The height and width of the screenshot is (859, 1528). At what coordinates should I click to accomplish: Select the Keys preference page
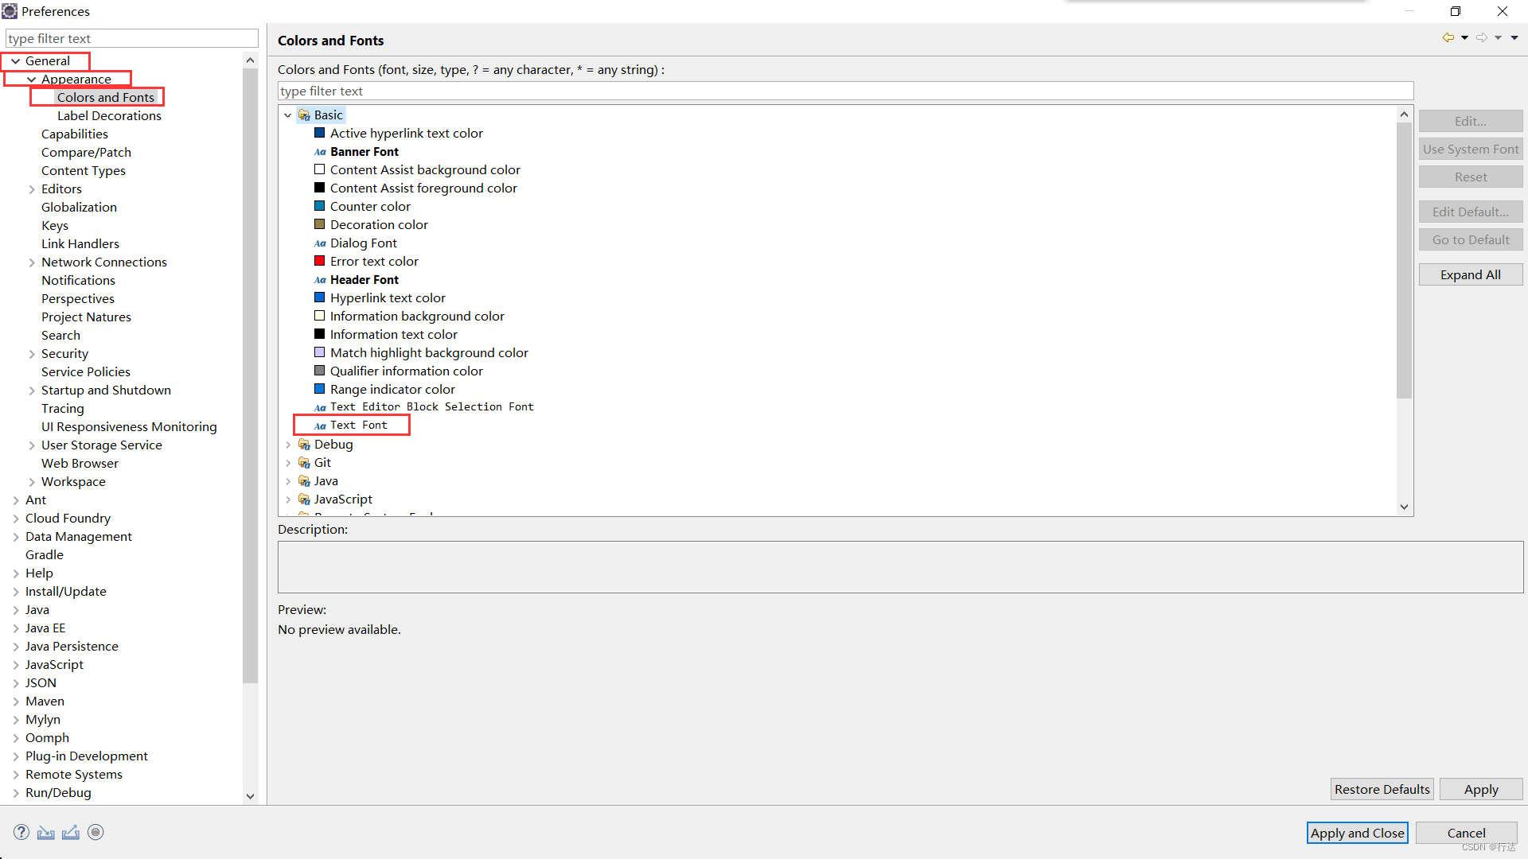click(x=55, y=226)
